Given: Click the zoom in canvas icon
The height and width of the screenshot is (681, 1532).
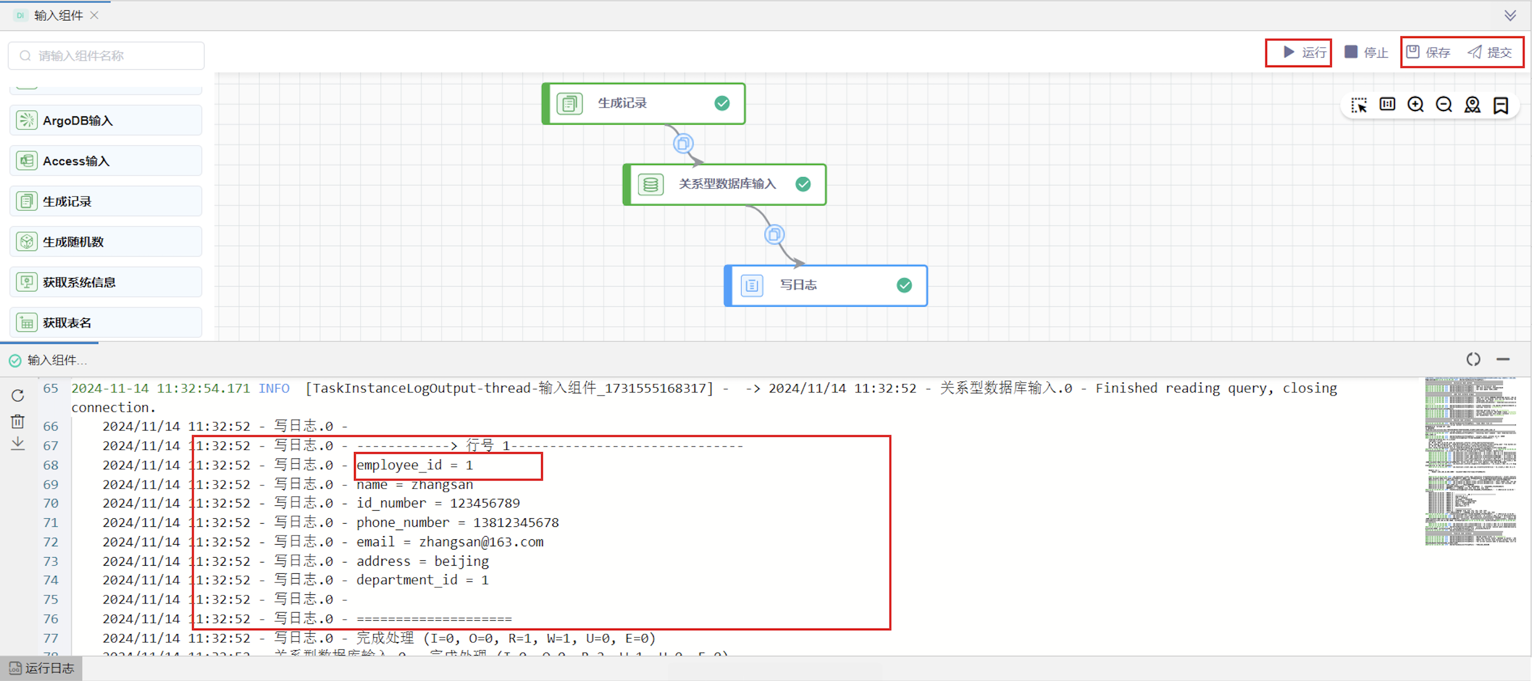Looking at the screenshot, I should point(1415,105).
